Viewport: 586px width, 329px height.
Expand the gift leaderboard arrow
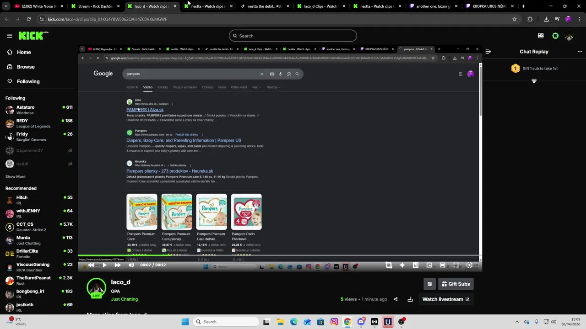tap(534, 81)
